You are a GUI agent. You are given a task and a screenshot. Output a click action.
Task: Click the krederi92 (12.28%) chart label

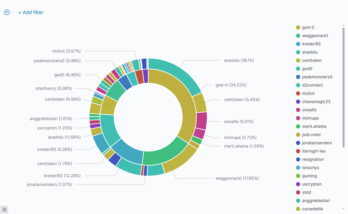click(62, 176)
